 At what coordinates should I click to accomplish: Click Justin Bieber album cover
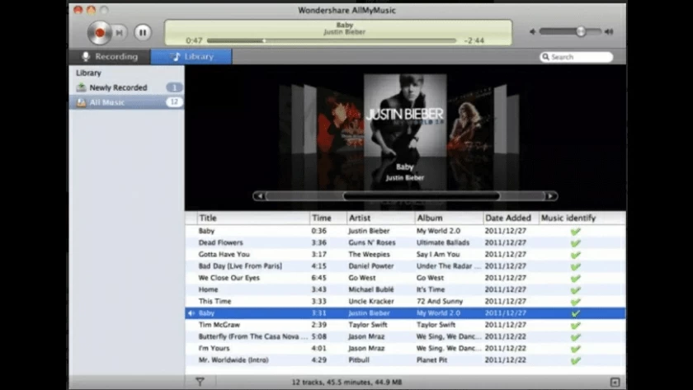point(405,115)
